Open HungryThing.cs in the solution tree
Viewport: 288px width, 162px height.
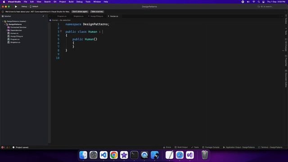tap(17, 36)
